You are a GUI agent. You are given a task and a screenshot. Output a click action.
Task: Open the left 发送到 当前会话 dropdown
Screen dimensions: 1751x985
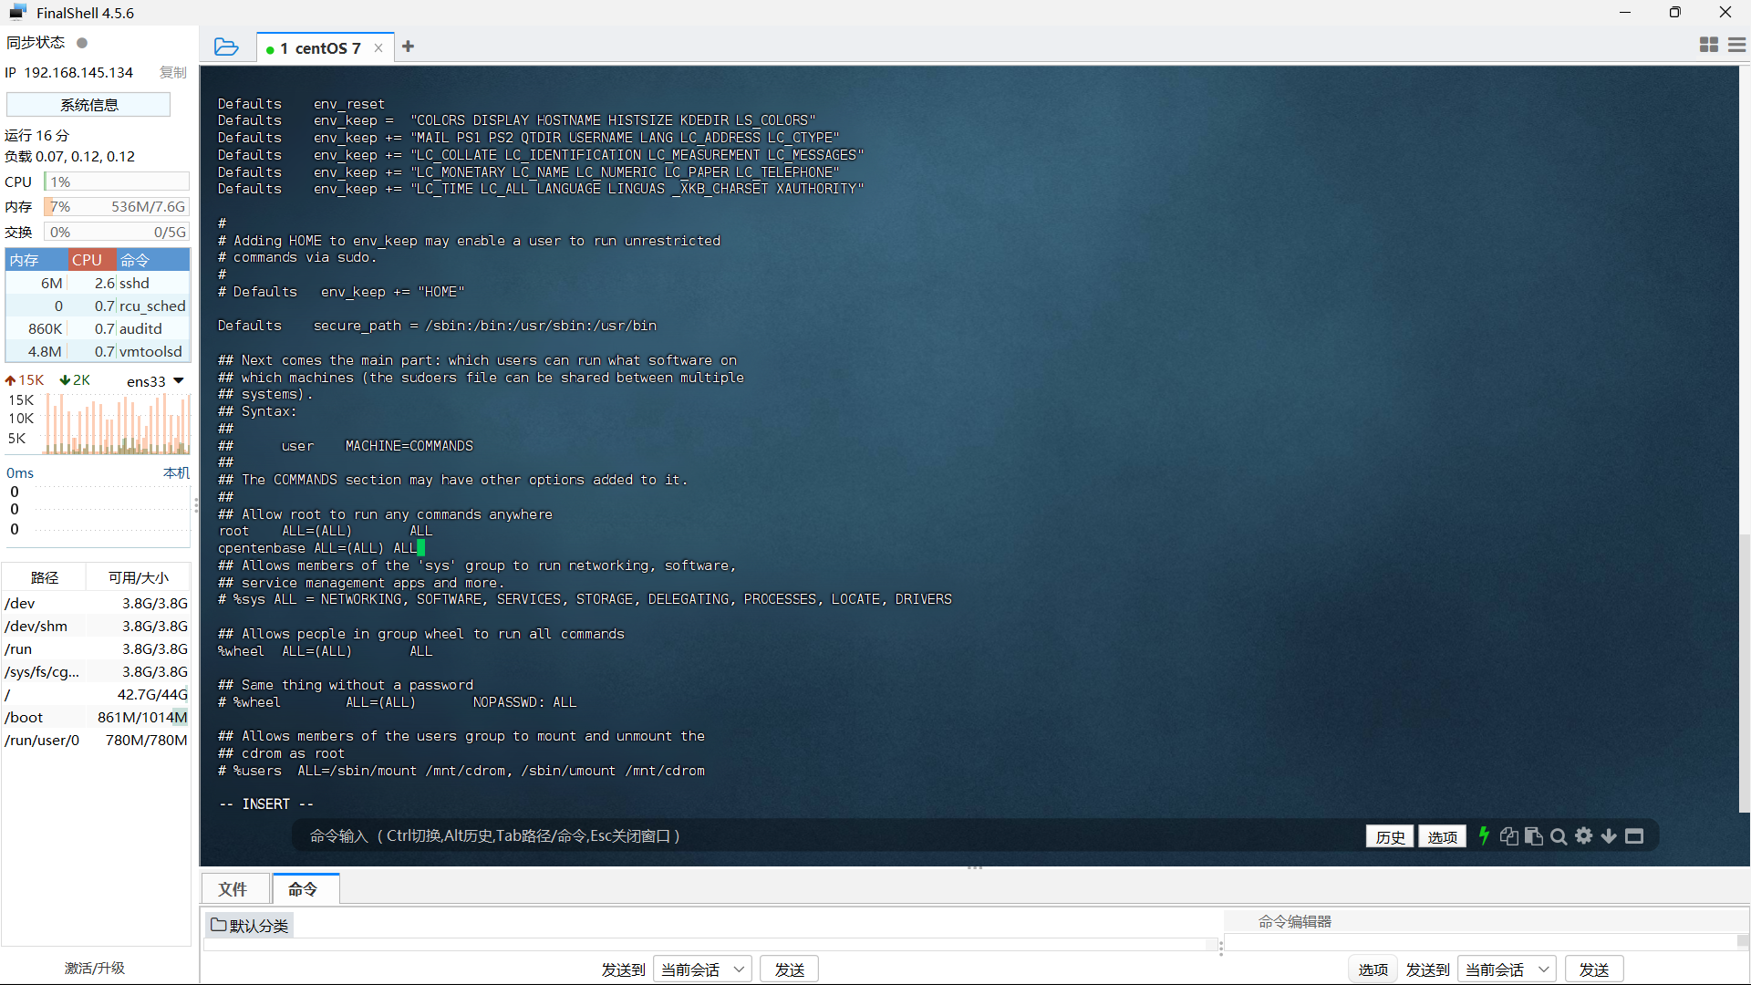(703, 969)
